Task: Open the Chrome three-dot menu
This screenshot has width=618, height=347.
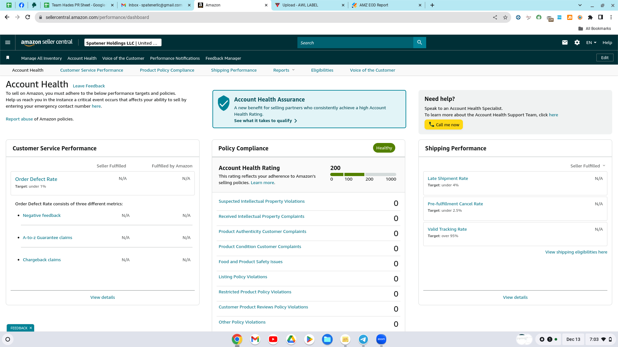Action: pos(611,17)
